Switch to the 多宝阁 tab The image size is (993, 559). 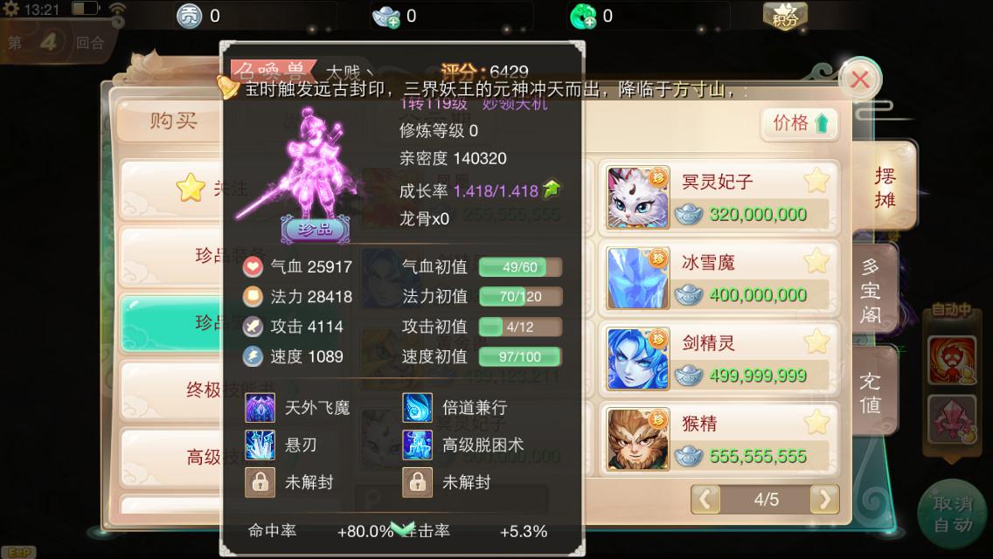click(x=872, y=291)
